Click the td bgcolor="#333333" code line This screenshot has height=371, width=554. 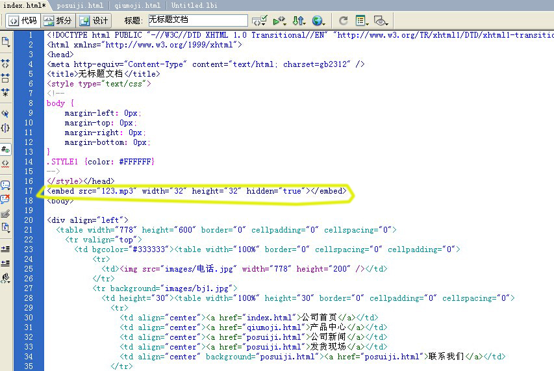pos(267,249)
